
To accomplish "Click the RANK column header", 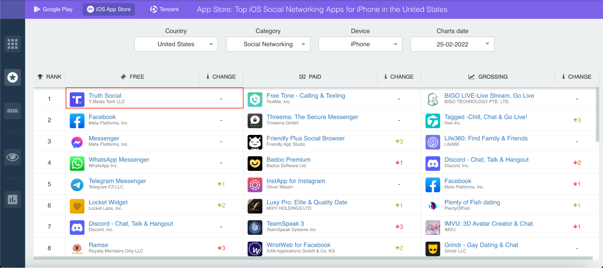I will 49,77.
